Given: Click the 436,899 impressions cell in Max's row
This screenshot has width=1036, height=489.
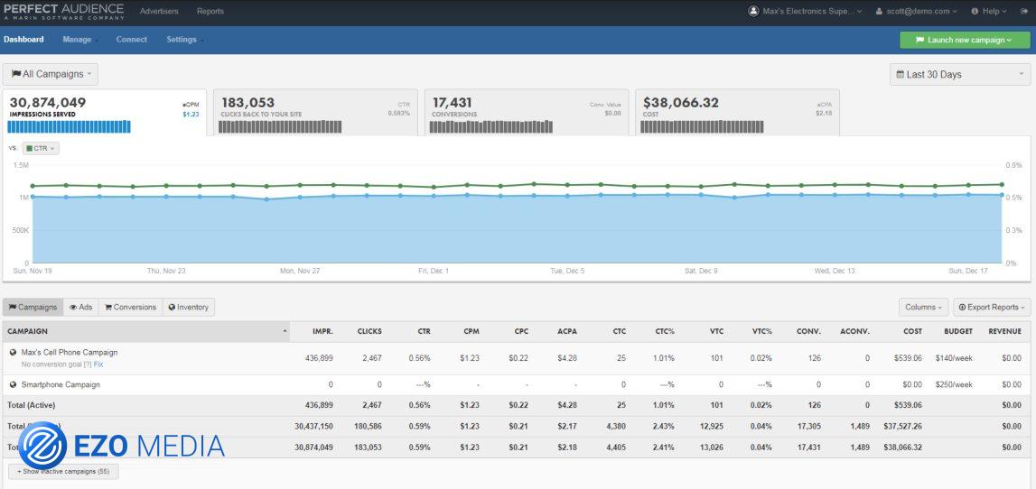Looking at the screenshot, I should pos(318,357).
